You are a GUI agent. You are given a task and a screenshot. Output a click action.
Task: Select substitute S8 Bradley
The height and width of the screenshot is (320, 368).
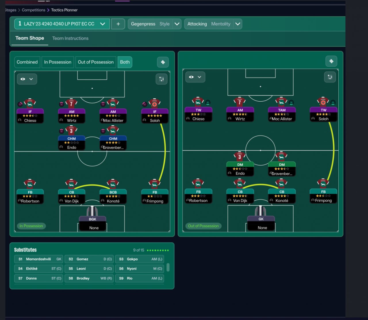click(x=89, y=278)
